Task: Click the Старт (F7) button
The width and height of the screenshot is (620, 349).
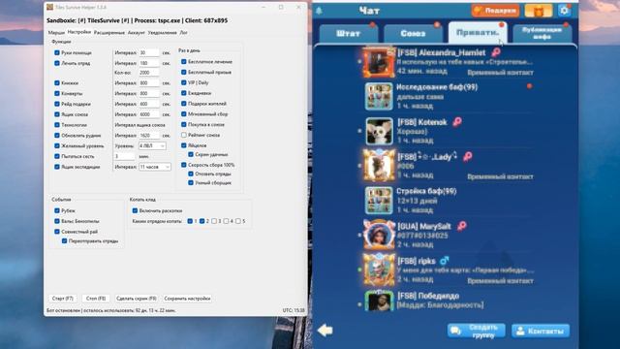Action: click(x=62, y=299)
